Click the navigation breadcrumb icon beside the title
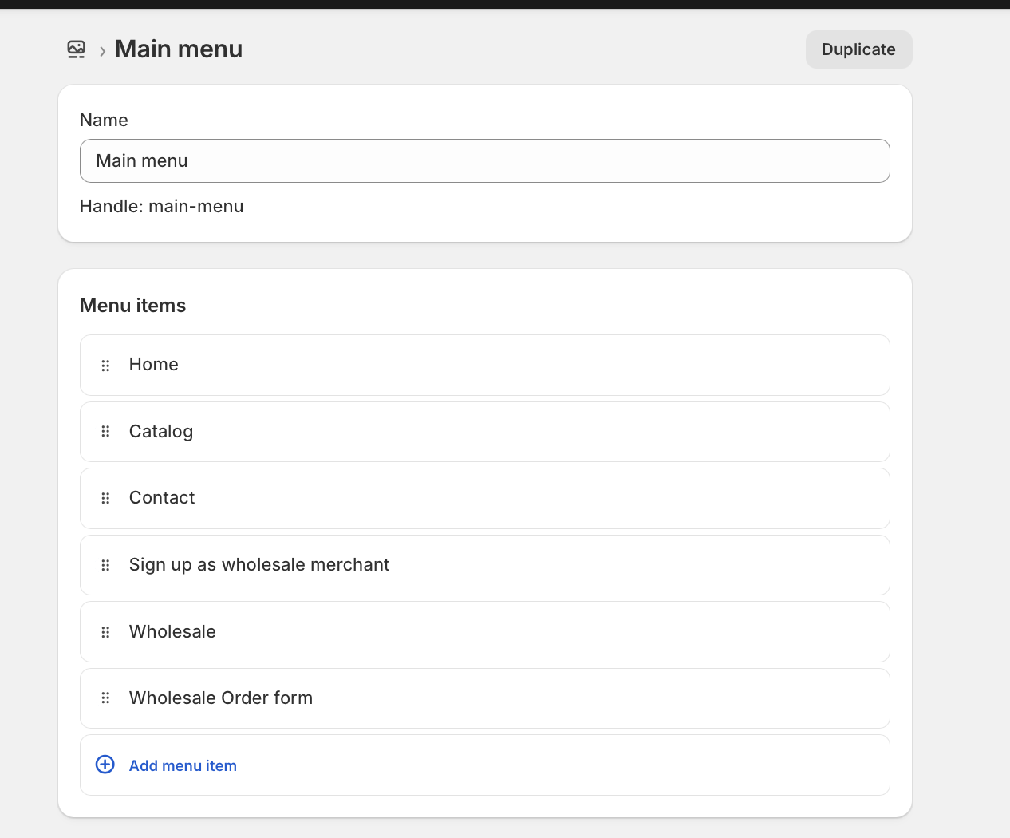The height and width of the screenshot is (838, 1010). coord(77,49)
